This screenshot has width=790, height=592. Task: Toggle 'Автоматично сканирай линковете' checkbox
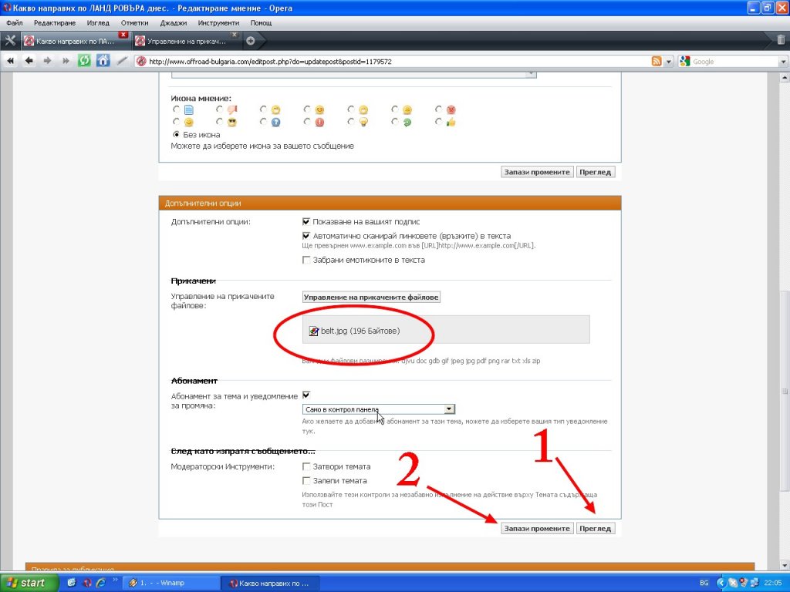(306, 236)
